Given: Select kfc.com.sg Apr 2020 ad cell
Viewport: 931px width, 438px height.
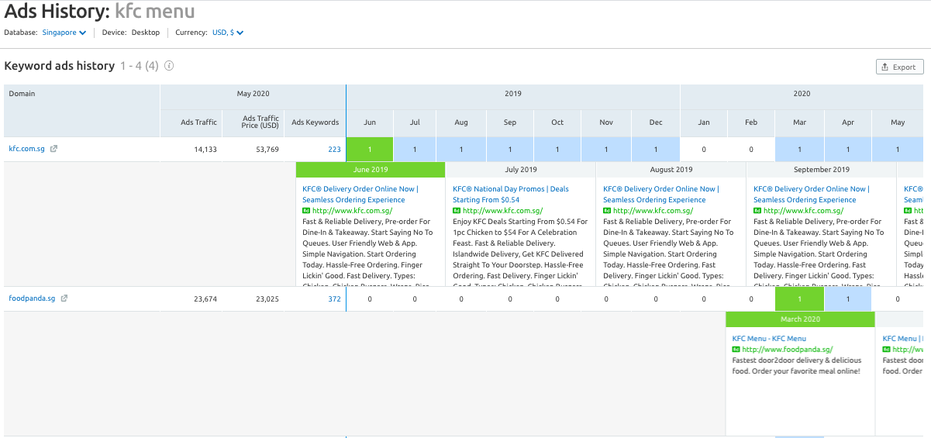Looking at the screenshot, I should pos(848,150).
